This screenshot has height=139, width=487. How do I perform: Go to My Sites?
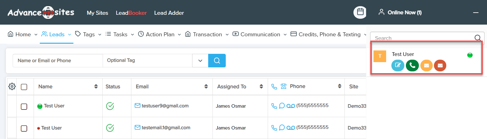[97, 13]
